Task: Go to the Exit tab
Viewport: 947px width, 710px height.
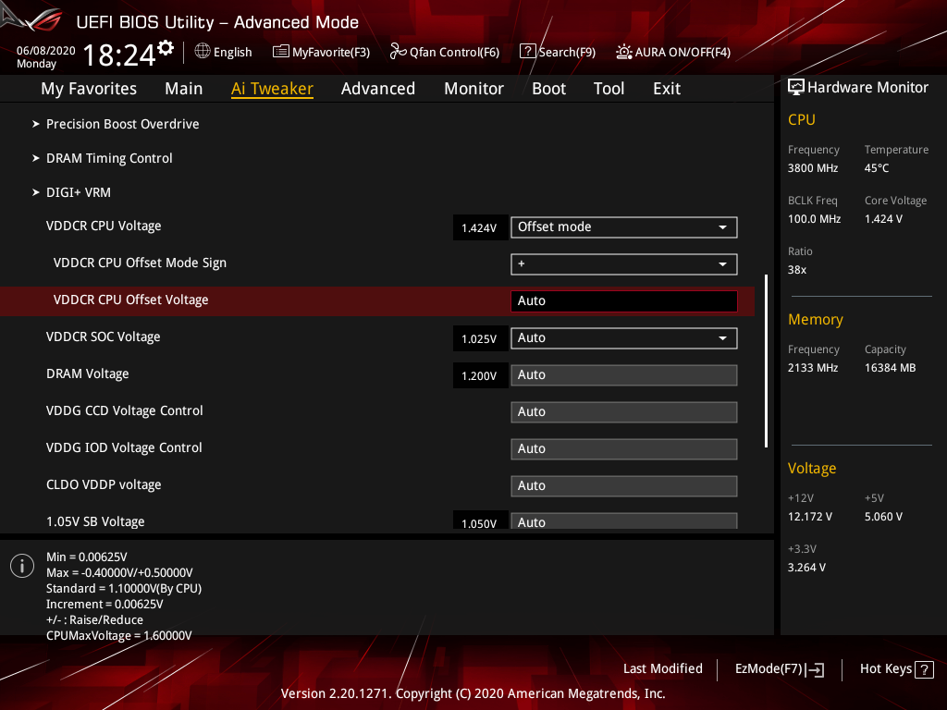Action: [x=667, y=89]
